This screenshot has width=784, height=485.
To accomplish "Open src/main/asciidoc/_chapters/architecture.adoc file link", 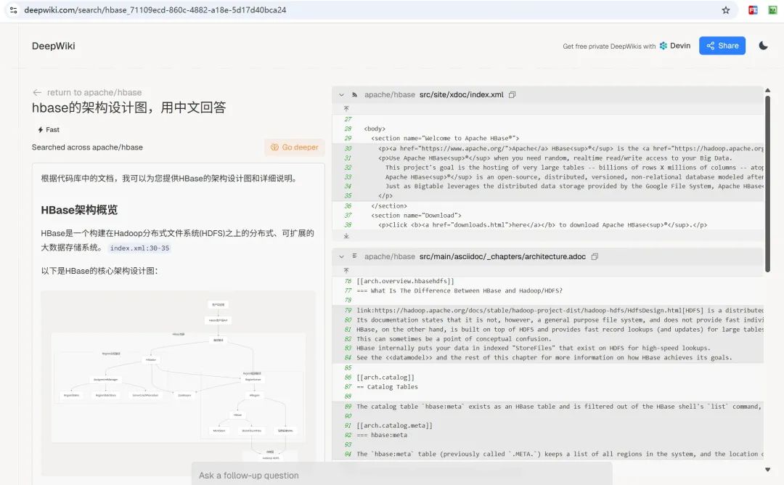I will [x=502, y=256].
